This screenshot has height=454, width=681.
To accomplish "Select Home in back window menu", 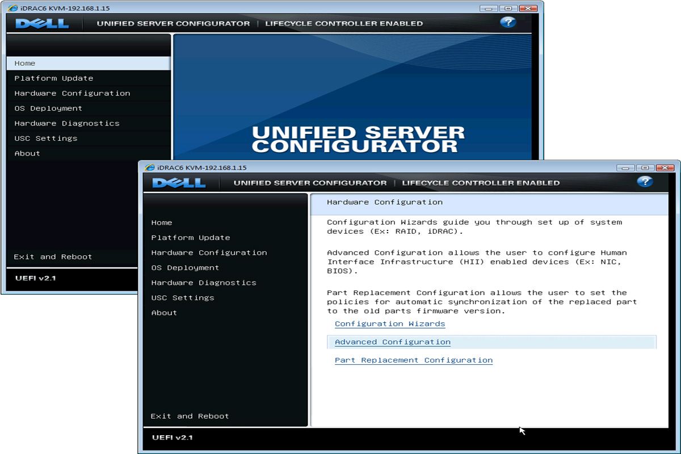I will (88, 63).
